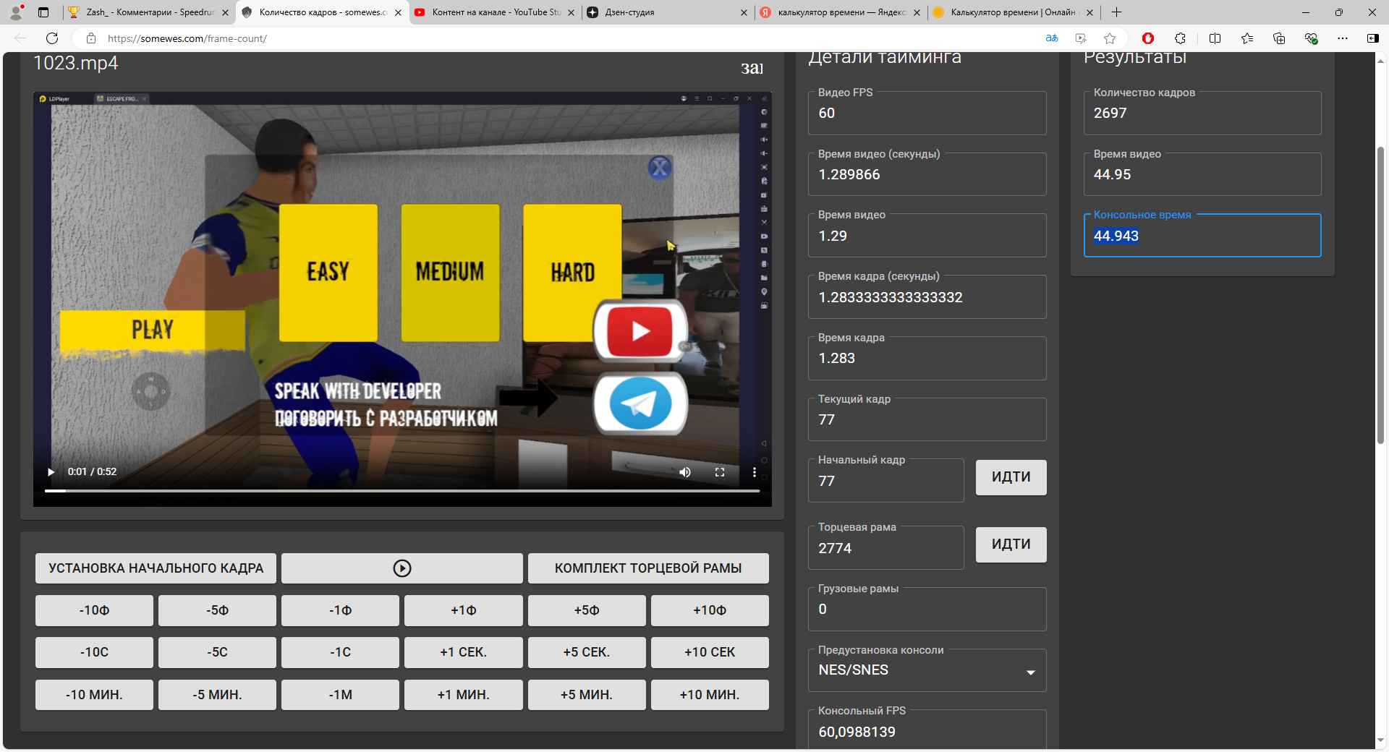Open video more options menu
The width and height of the screenshot is (1389, 752).
click(755, 472)
